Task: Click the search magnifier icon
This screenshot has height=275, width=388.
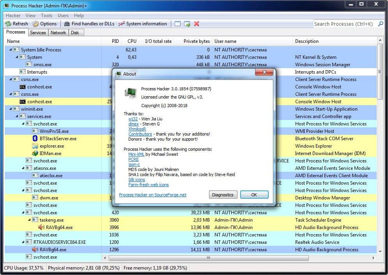Action: 381,24
